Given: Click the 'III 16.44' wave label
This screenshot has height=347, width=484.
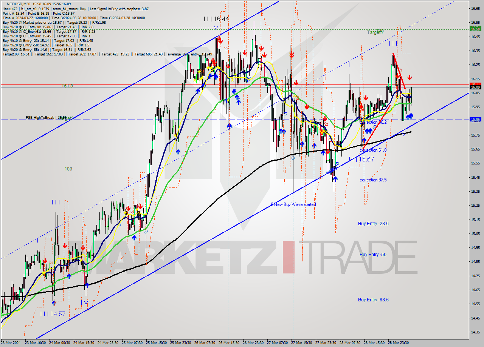Looking at the screenshot, I should point(216,18).
